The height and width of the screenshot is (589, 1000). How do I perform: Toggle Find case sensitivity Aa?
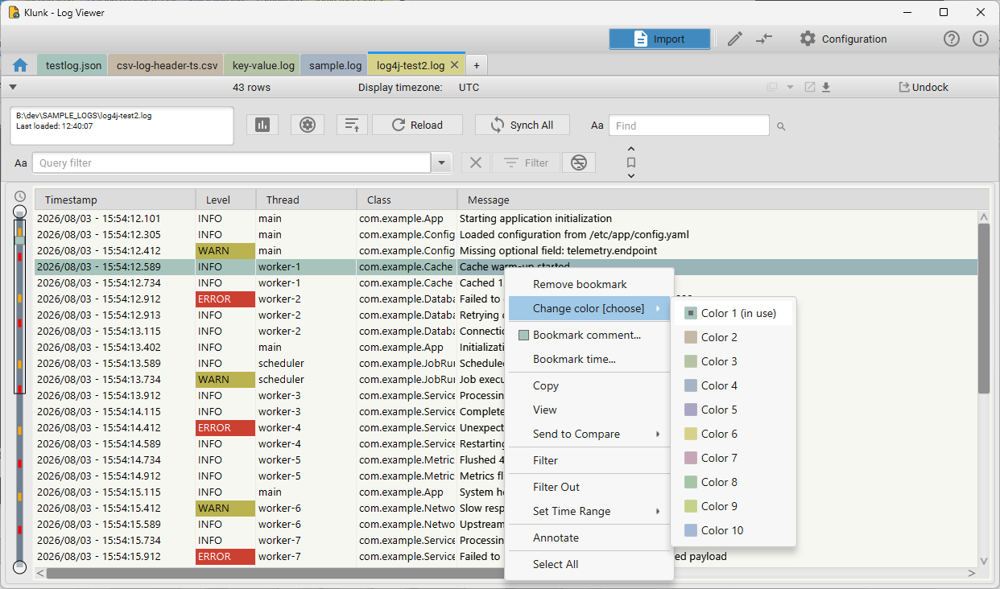tap(597, 126)
